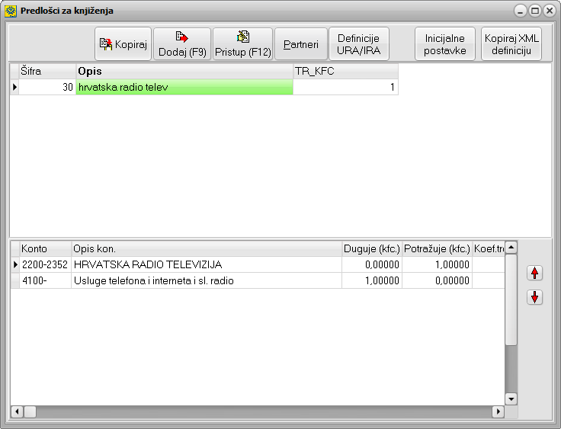This screenshot has height=429, width=561.
Task: Click the window title bar app icon
Action: pyautogui.click(x=11, y=11)
